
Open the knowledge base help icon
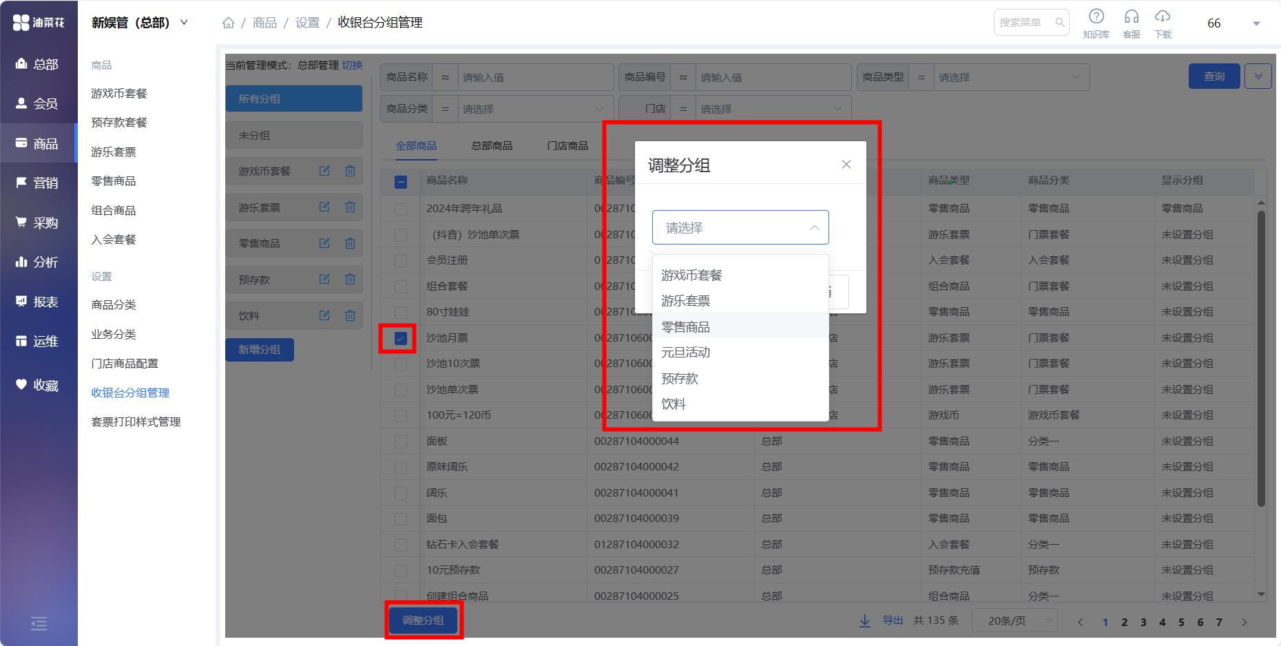[1096, 17]
